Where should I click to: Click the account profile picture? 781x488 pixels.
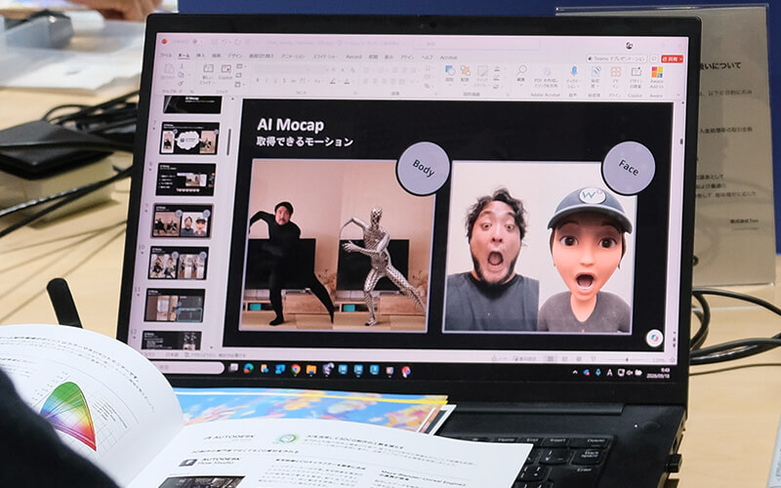[x=629, y=46]
